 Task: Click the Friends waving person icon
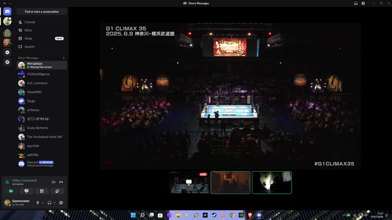[20, 22]
